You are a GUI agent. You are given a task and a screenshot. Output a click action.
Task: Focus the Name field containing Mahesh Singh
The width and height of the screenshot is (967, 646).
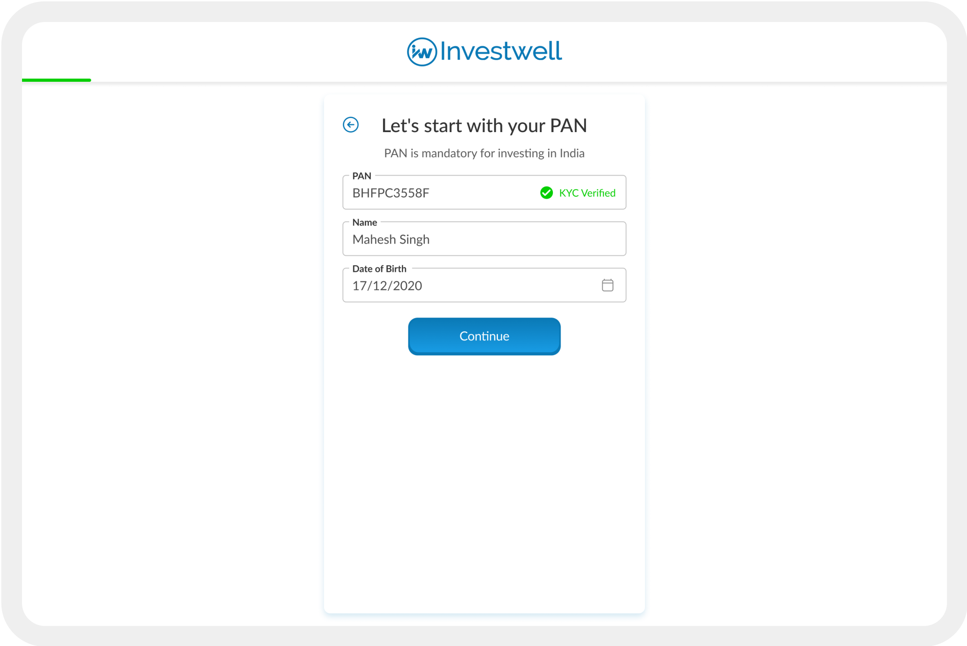tap(484, 239)
